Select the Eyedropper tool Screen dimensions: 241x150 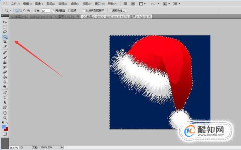(5, 47)
